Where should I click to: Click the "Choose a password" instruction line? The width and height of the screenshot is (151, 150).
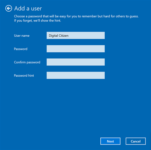point(76,16)
